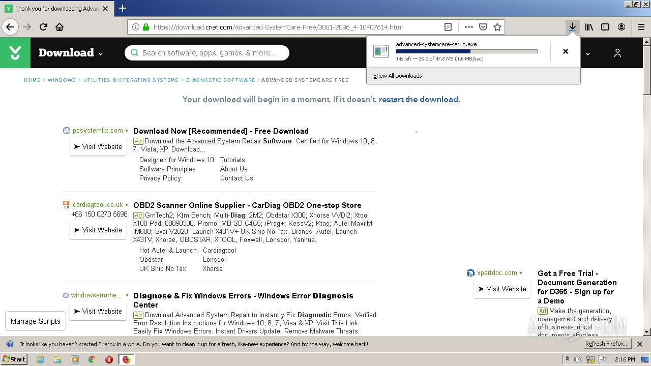Viewport: 651px width, 366px height.
Task: Open the Firefox hamburger menu
Action: point(641,27)
